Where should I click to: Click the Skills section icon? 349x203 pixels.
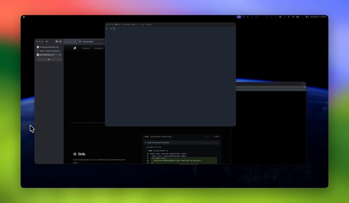pyautogui.click(x=75, y=154)
